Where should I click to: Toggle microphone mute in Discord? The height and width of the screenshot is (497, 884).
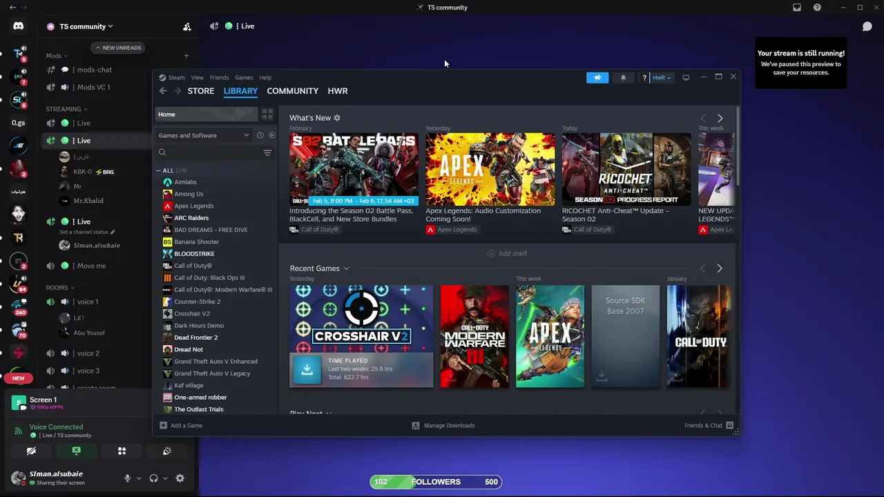[127, 478]
